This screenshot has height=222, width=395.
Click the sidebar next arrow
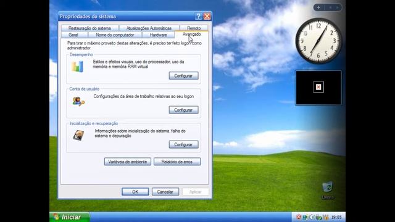coord(338,7)
